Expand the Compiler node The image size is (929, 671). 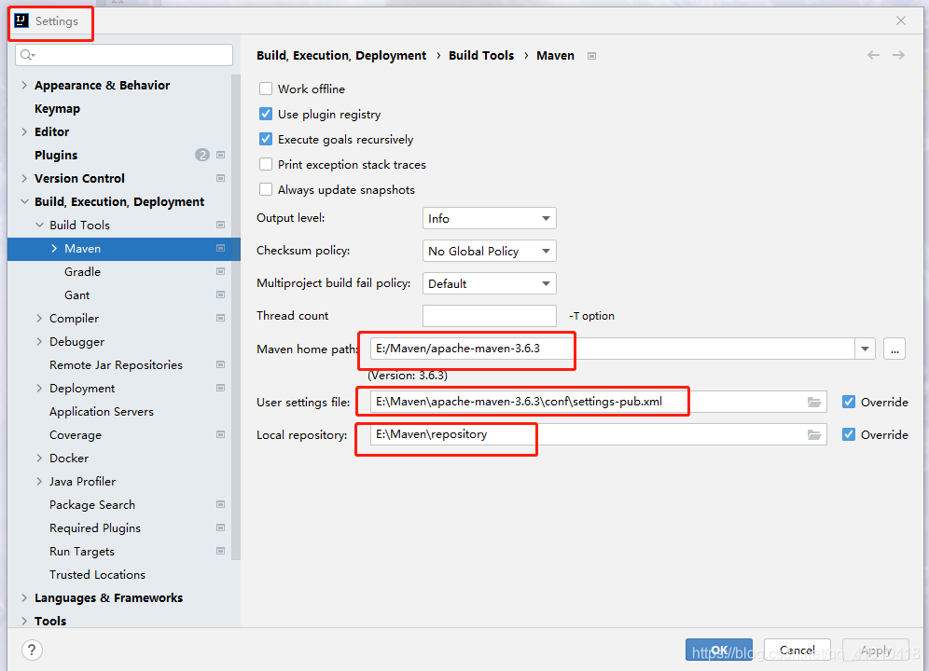click(x=39, y=318)
